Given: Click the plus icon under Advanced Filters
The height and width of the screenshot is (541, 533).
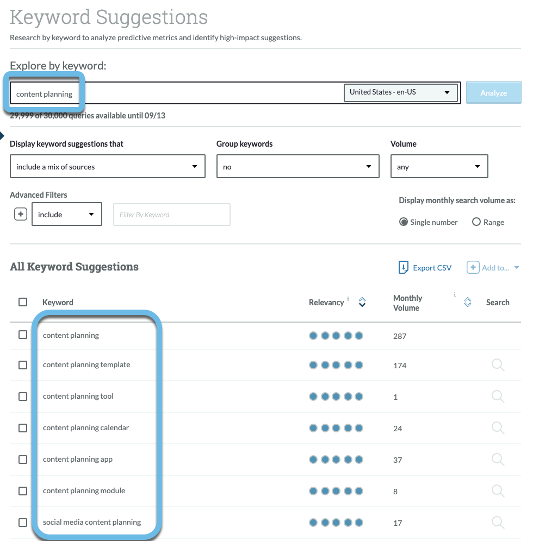Looking at the screenshot, I should point(20,213).
